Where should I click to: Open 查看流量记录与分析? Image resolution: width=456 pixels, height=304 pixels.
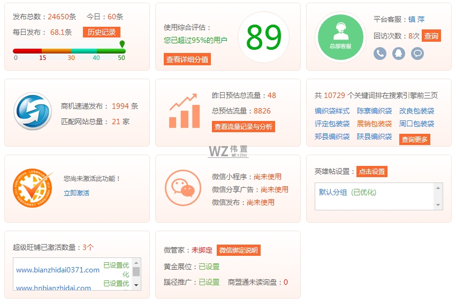click(244, 126)
